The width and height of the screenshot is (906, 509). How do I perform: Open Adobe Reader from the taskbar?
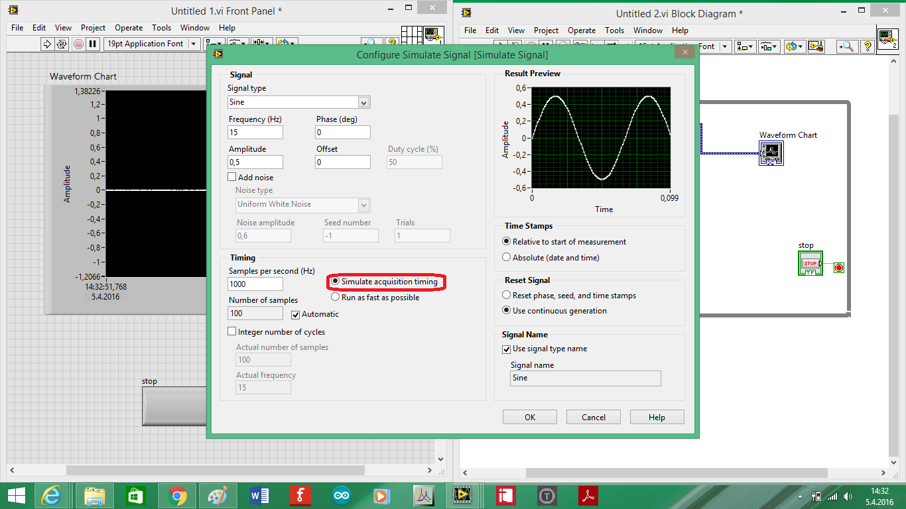[x=588, y=496]
